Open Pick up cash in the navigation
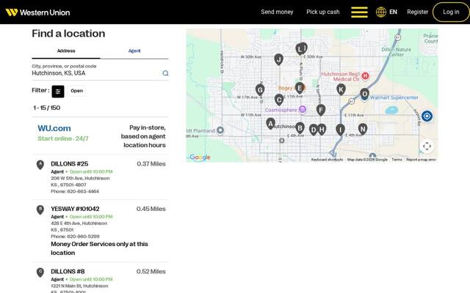Screen dimensions: 470x293 click(x=323, y=12)
